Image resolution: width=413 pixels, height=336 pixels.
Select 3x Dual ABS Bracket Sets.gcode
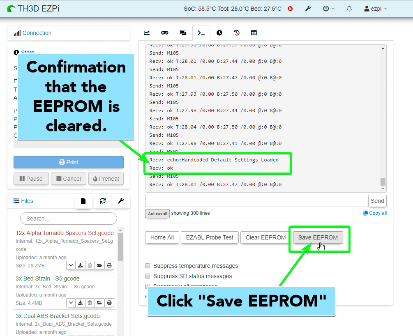pos(58,316)
